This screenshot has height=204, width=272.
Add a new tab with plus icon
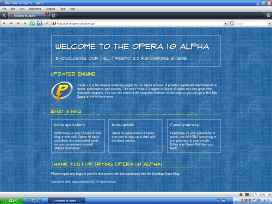pos(53,16)
